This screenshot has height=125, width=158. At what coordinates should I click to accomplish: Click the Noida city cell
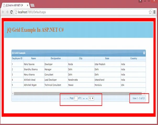click(x=81, y=64)
